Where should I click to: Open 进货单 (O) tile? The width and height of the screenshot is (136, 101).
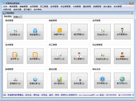[15, 56]
